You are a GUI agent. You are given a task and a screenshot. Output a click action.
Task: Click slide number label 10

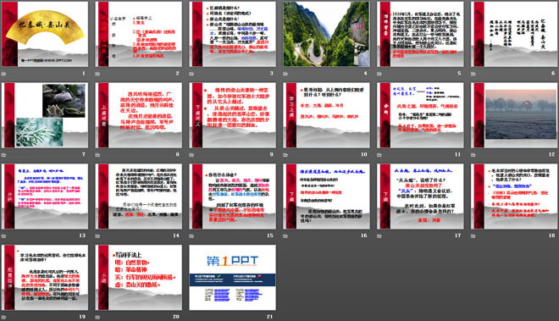coord(363,154)
